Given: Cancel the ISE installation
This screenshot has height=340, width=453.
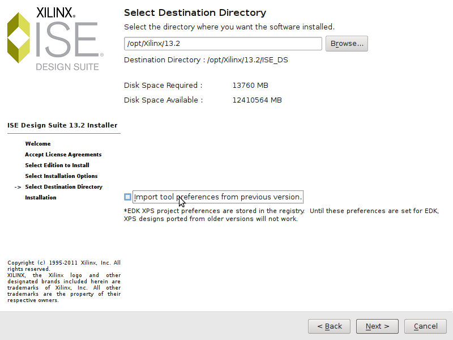Looking at the screenshot, I should [x=426, y=326].
